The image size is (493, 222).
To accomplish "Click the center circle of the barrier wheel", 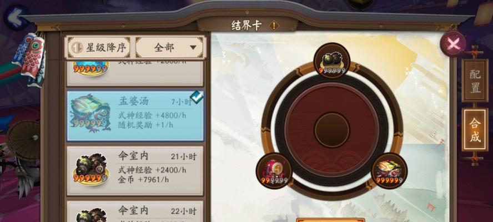I will click(x=331, y=129).
